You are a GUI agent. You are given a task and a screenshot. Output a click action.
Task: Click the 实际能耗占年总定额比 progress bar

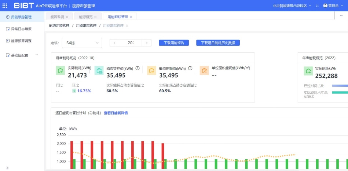coord(340,92)
